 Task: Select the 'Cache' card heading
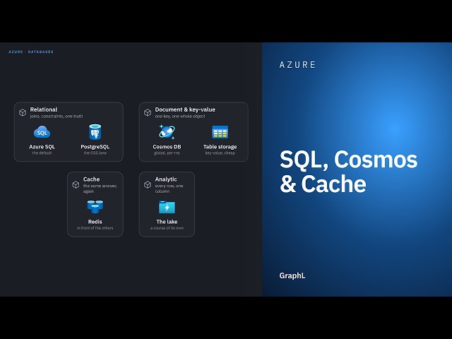91,179
